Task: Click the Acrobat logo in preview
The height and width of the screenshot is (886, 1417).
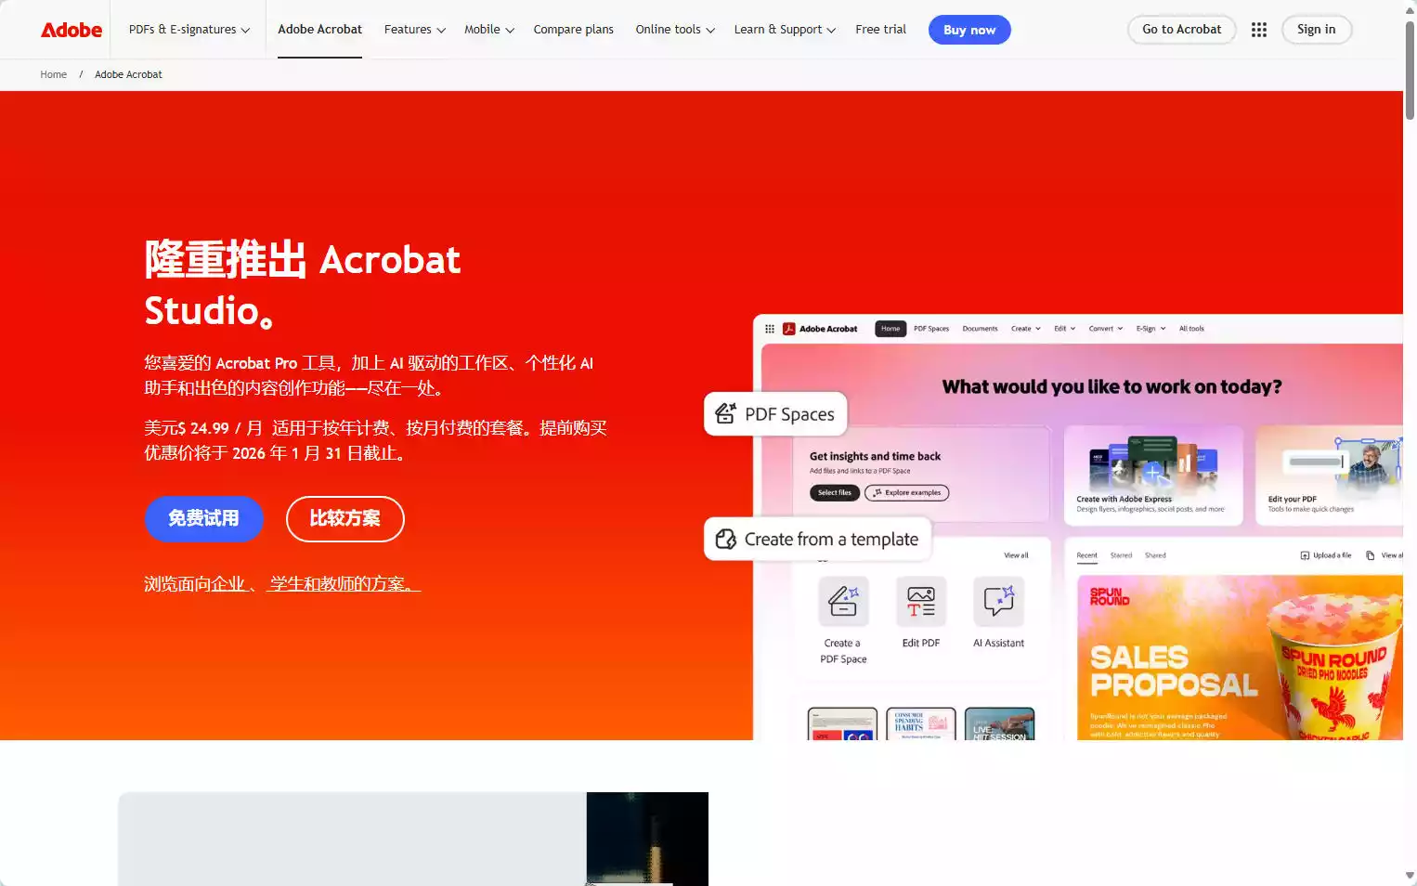Action: 788,329
